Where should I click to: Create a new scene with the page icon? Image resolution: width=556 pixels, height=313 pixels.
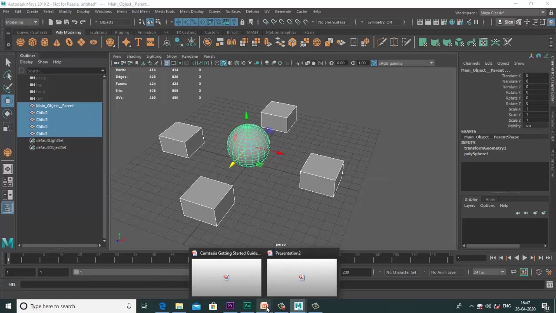point(50,22)
